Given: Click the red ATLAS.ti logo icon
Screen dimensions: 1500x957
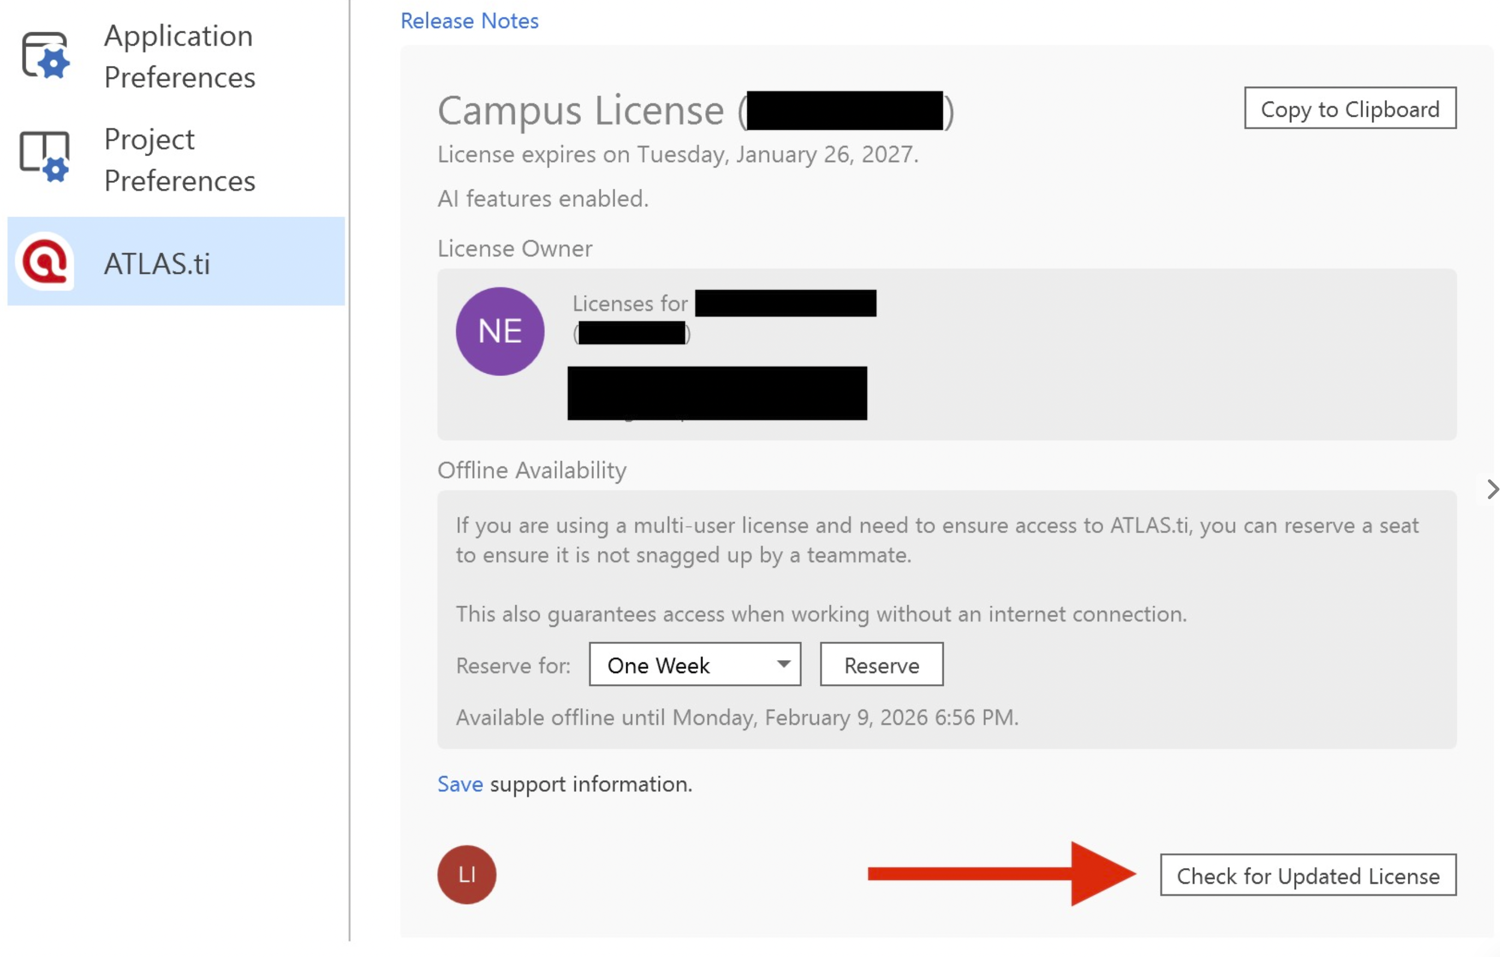Looking at the screenshot, I should click(45, 261).
